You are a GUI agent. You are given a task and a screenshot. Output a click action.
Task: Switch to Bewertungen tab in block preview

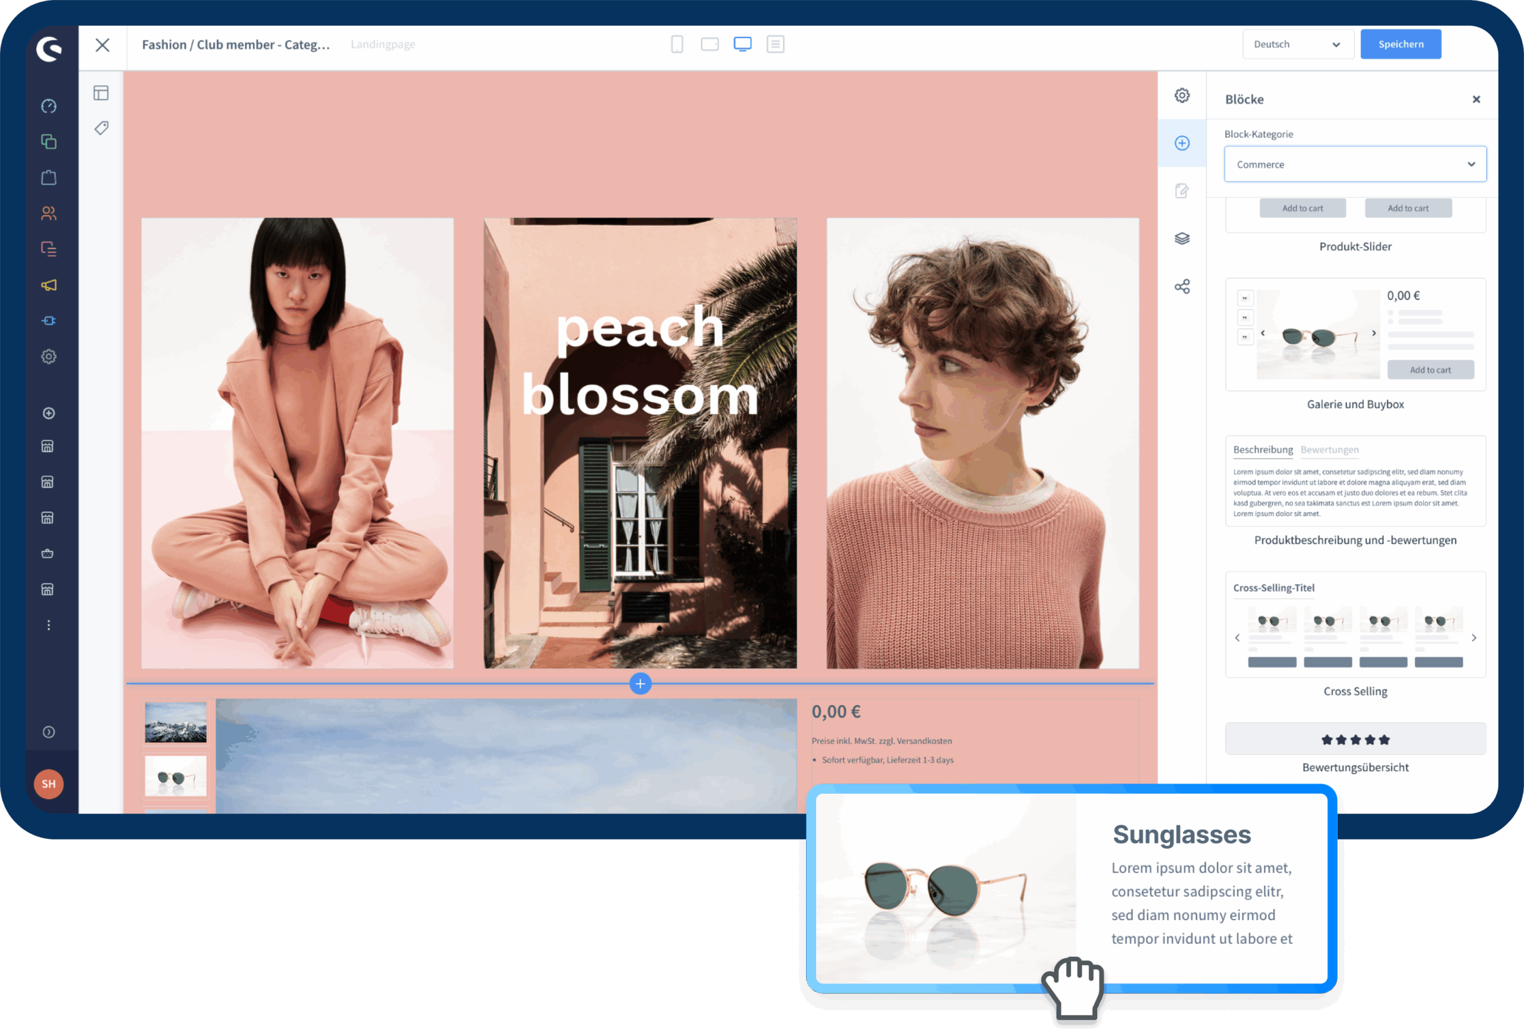[1329, 450]
